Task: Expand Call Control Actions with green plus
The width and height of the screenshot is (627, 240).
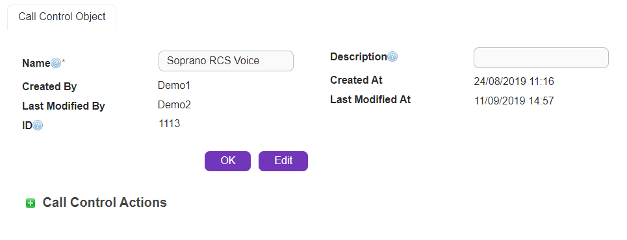Action: click(31, 203)
